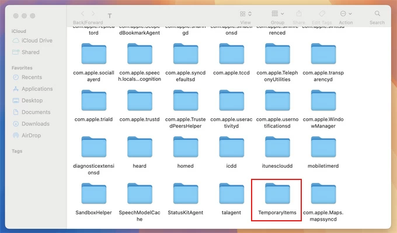
Task: Select the itunescloudd folder
Action: pyautogui.click(x=277, y=148)
